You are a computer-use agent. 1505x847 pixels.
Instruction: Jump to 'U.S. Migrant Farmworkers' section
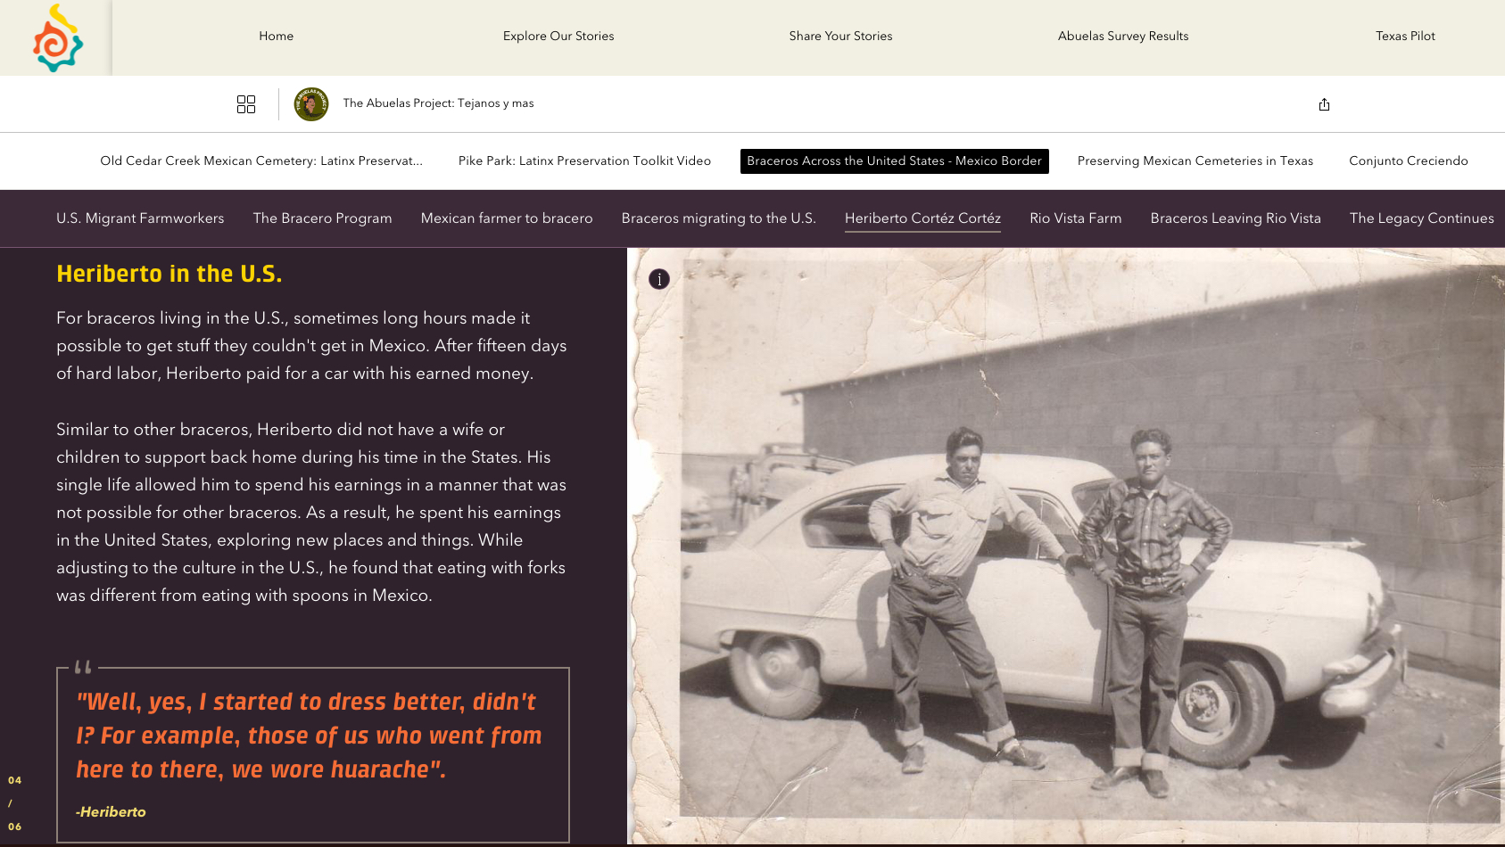(140, 218)
